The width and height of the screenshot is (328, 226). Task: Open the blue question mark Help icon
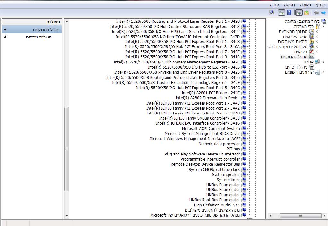(289, 13)
